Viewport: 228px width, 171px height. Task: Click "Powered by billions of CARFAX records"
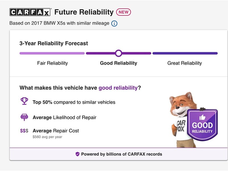pyautogui.click(x=121, y=154)
